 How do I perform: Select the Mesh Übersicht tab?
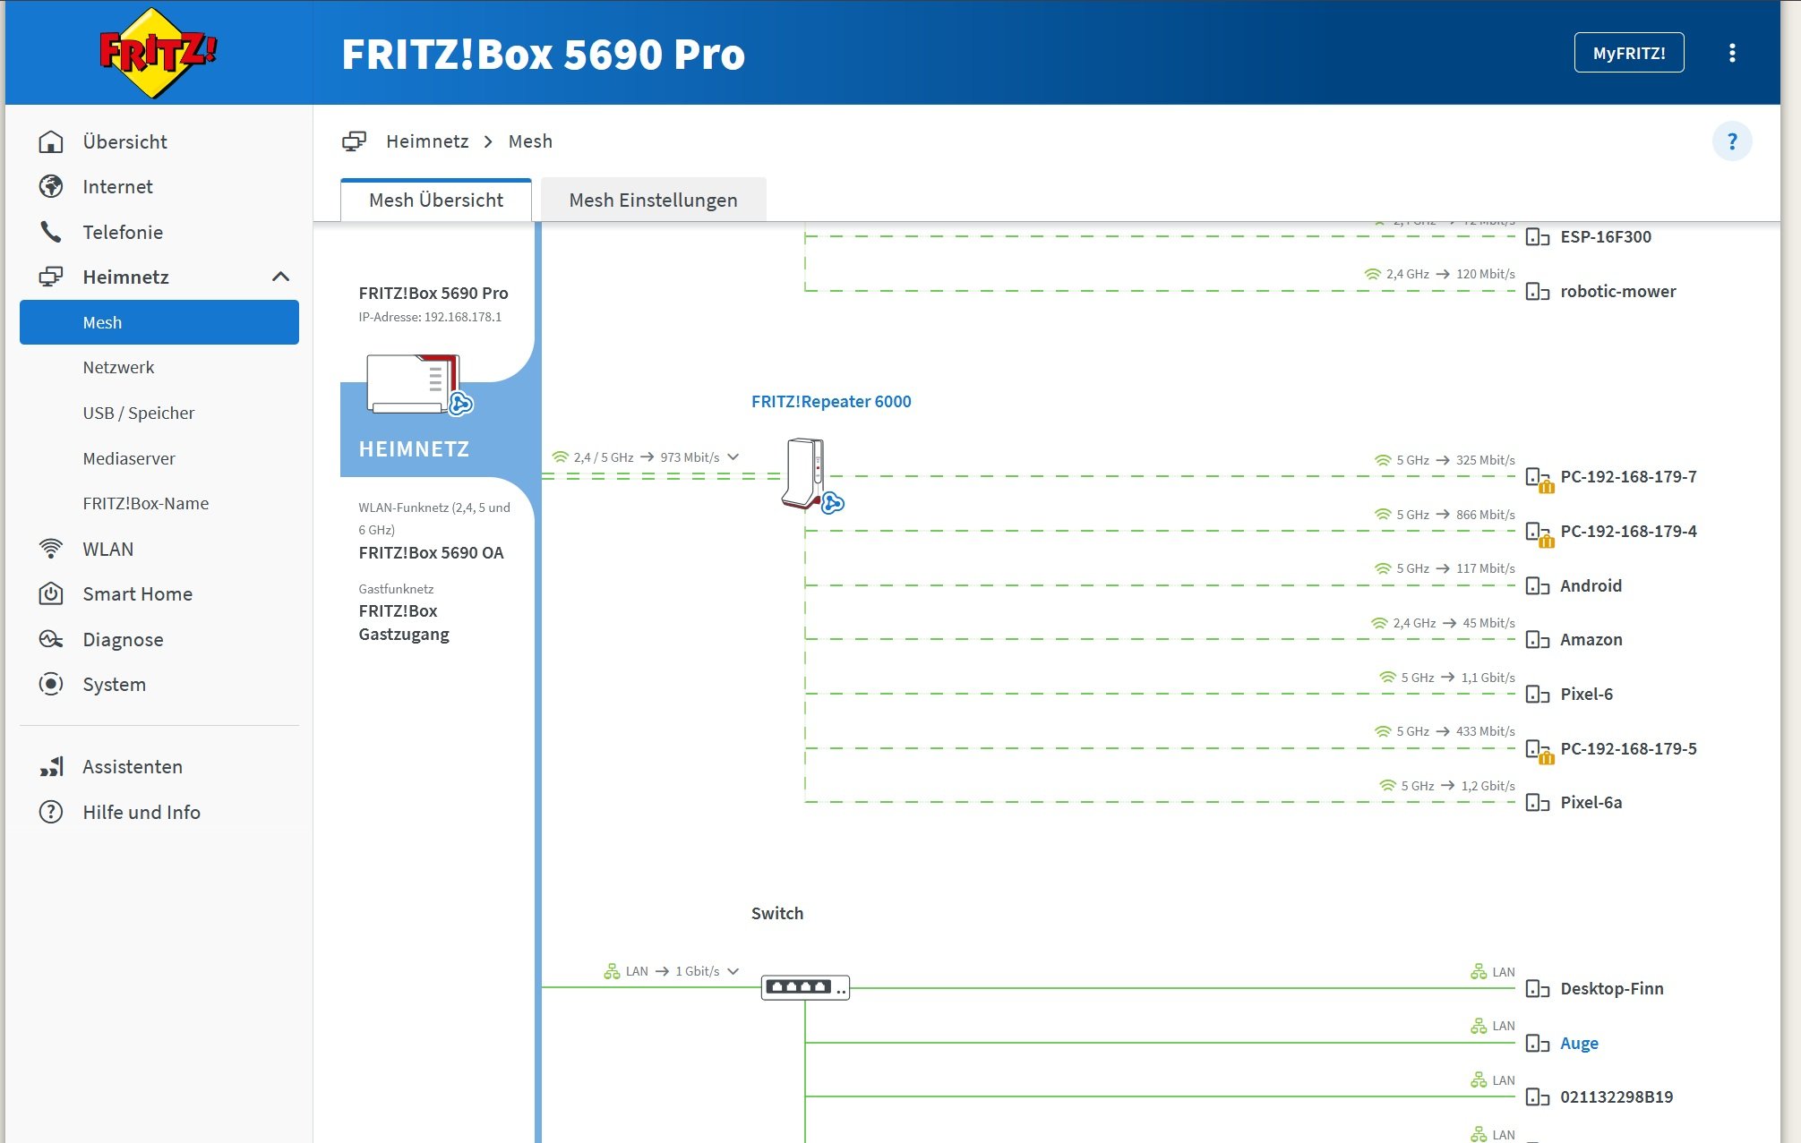[436, 200]
